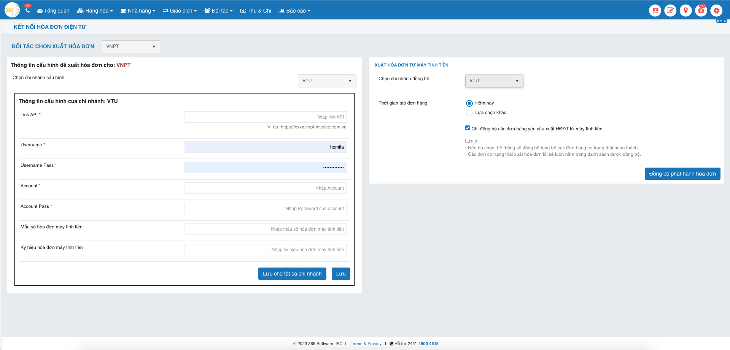The height and width of the screenshot is (350, 730).
Task: Click the red VNPT text in config heading
Action: pos(123,65)
